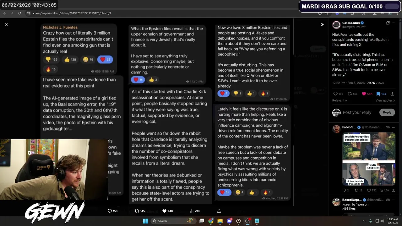Viewport: 402px width, 226px height.
Task: Repost Fabio's reply with 12 reposts
Action: (x=356, y=190)
